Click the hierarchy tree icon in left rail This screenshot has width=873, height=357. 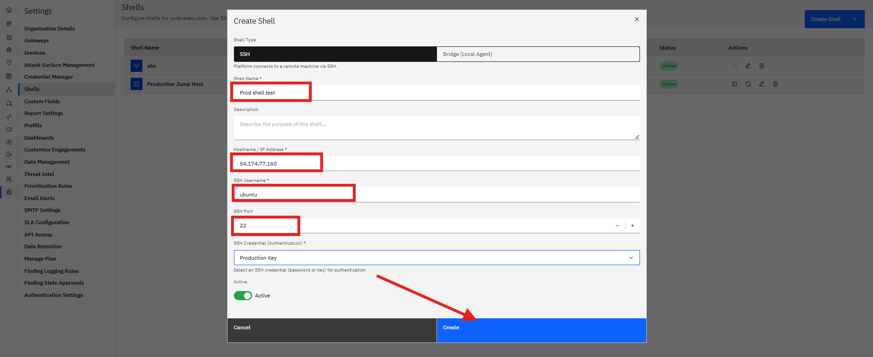pyautogui.click(x=9, y=90)
